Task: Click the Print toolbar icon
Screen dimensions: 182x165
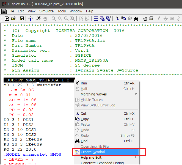Action: point(151,19)
